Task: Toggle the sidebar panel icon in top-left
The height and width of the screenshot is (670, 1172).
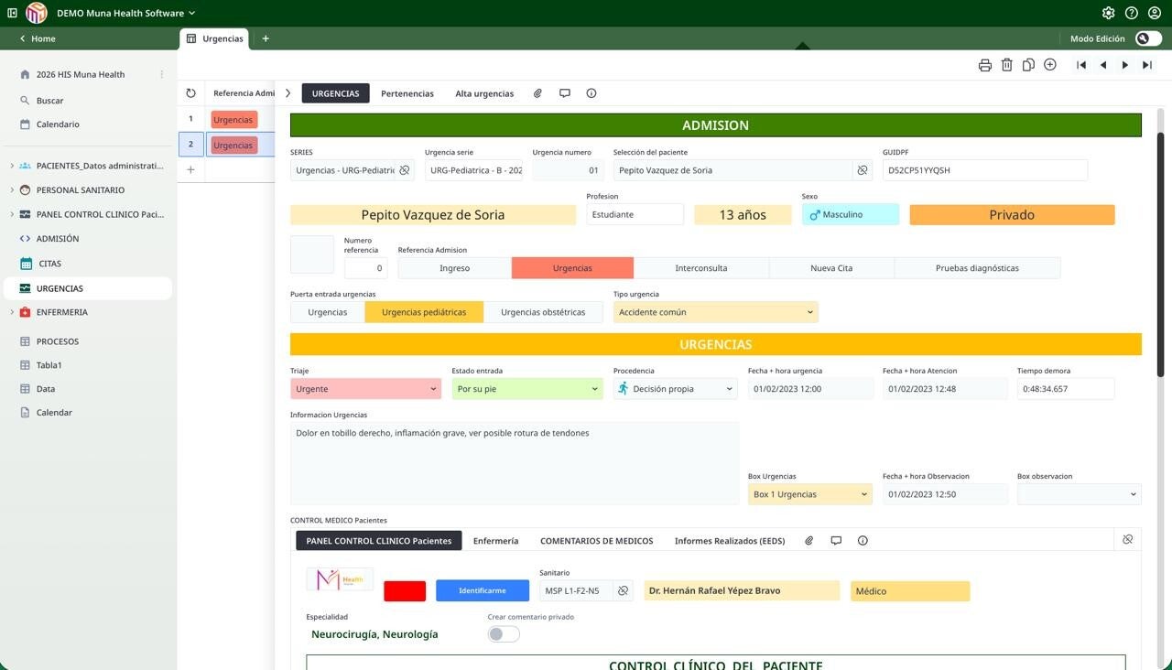Action: pyautogui.click(x=12, y=13)
